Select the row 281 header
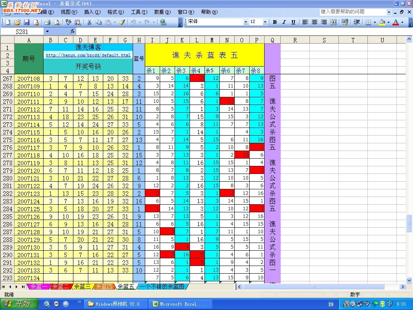The height and width of the screenshot is (310, 413). [x=7, y=186]
